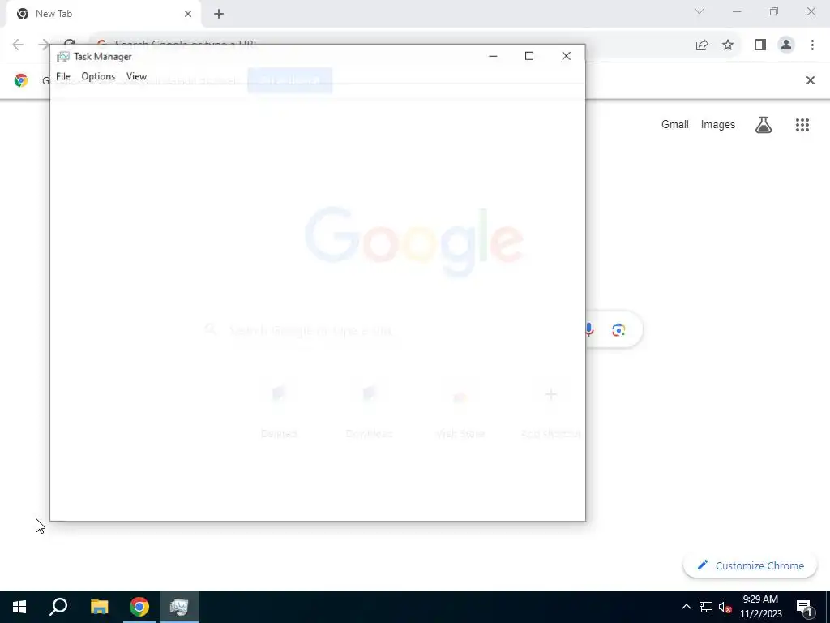
Task: Open Windows taskbar search
Action: pos(58,607)
